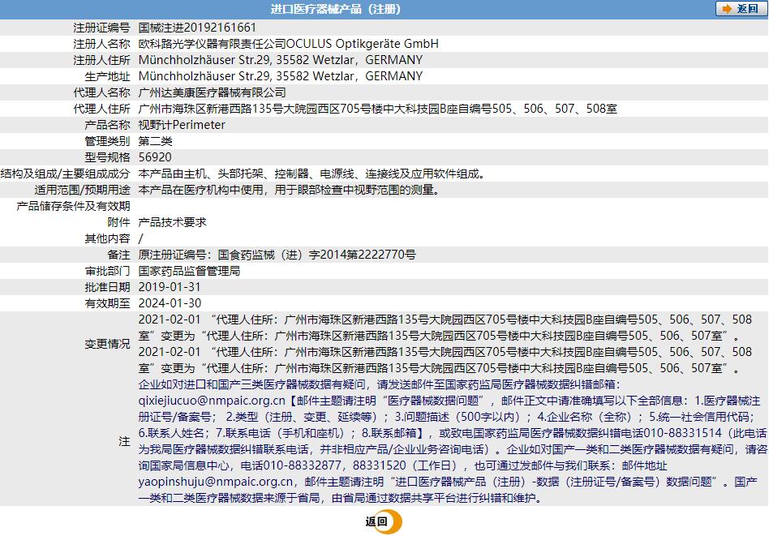This screenshot has height=536, width=769.
Task: Click the 其他内容 slash value
Action: pos(141,238)
